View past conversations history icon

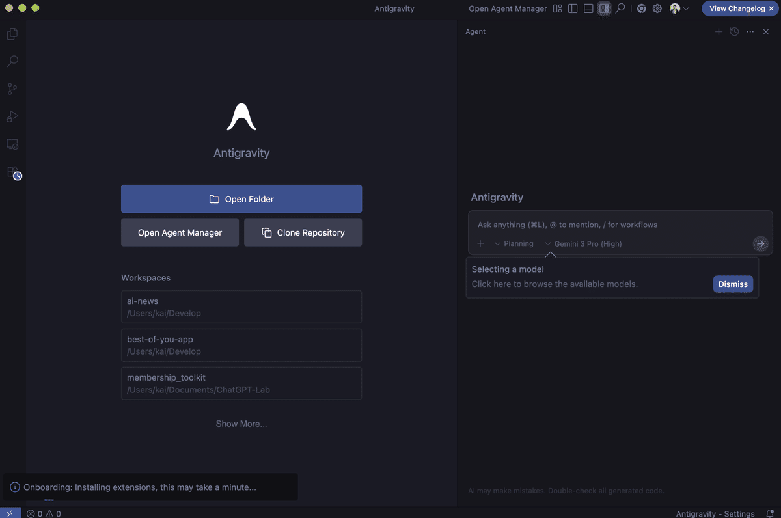[734, 31]
